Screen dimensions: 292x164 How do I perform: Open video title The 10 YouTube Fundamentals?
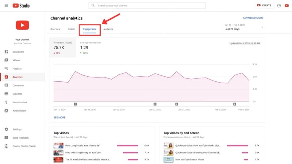[88, 160]
